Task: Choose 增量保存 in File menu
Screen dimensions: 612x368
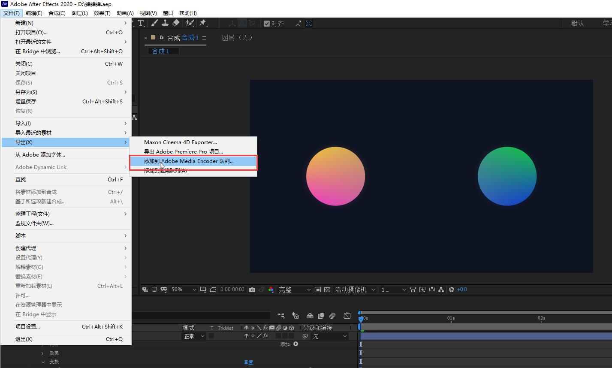Action: click(66, 102)
